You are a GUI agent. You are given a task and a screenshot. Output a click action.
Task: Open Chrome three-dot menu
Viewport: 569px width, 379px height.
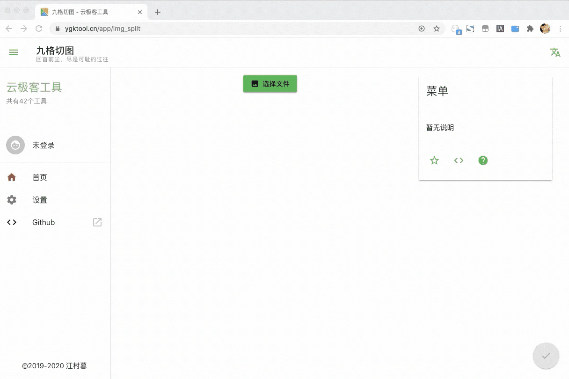561,29
